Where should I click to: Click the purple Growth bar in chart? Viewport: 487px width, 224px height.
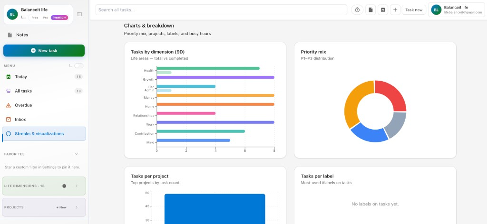tap(215, 77)
